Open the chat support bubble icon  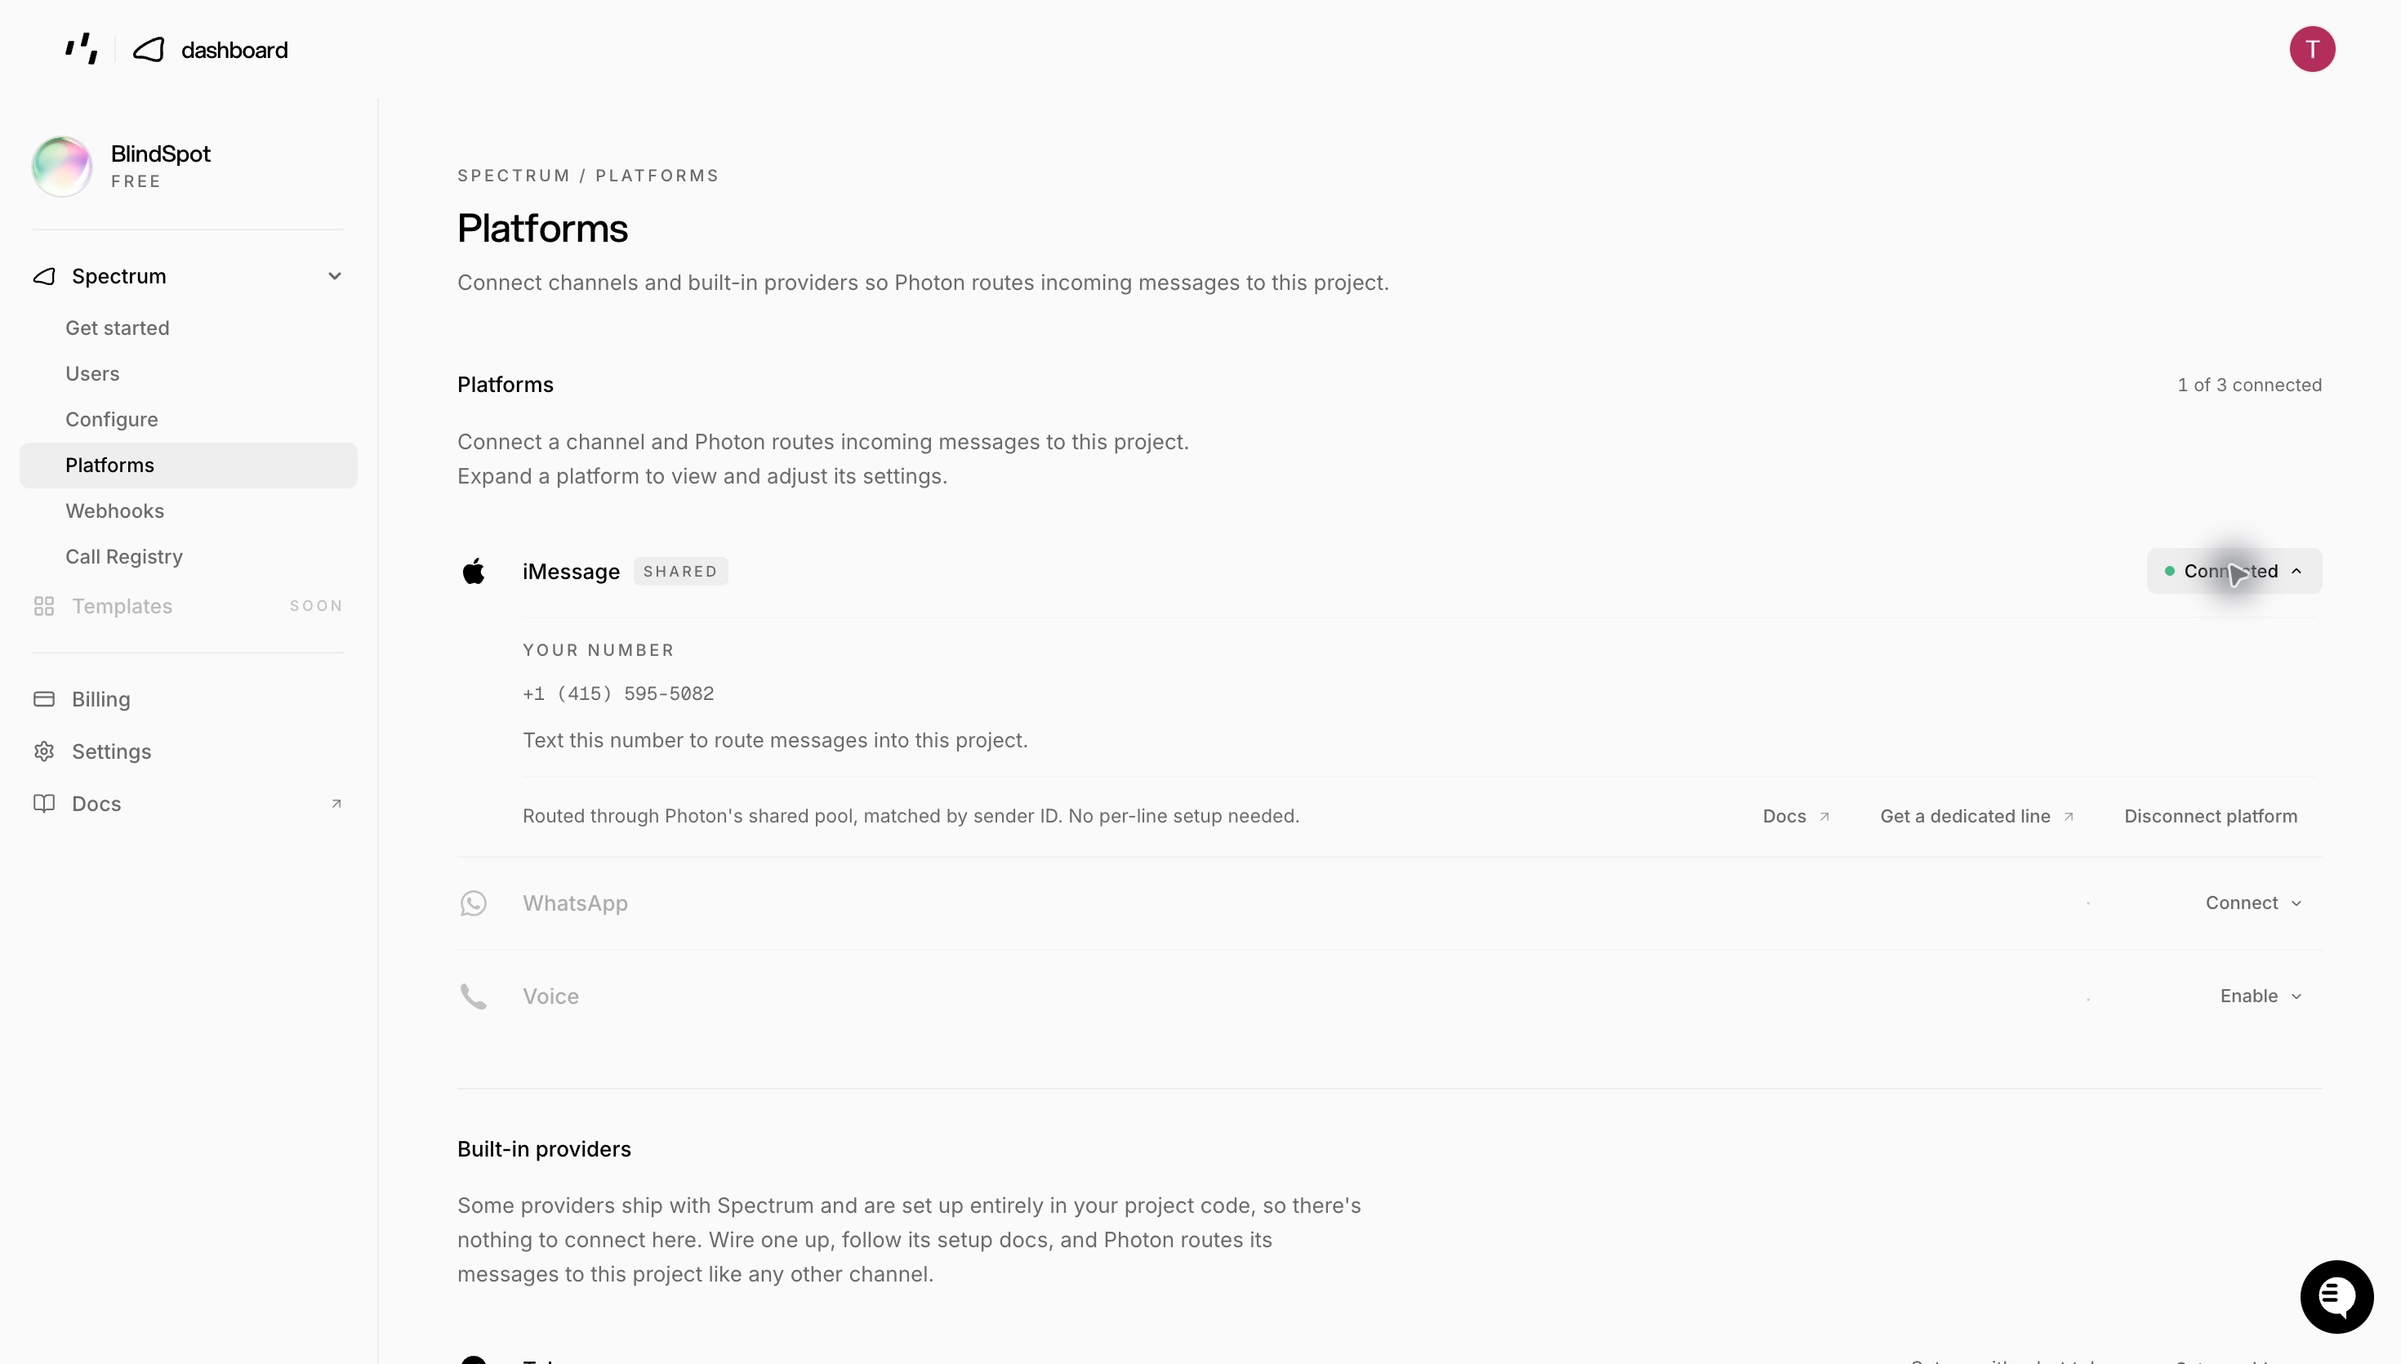[x=2336, y=1296]
